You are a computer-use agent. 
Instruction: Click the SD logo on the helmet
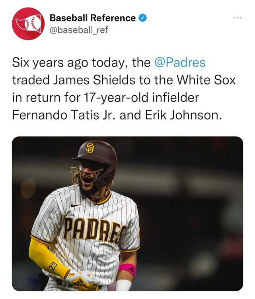(x=91, y=147)
